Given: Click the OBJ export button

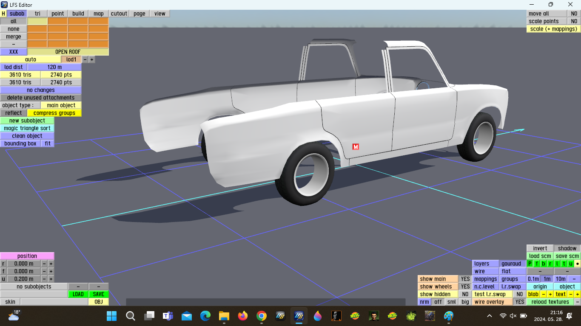Looking at the screenshot, I should [x=99, y=302].
